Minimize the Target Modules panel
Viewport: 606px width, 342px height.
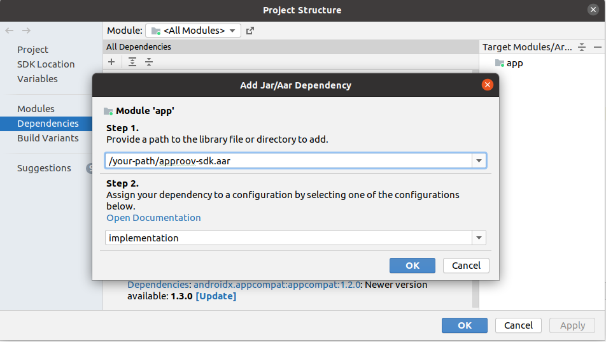coord(597,47)
